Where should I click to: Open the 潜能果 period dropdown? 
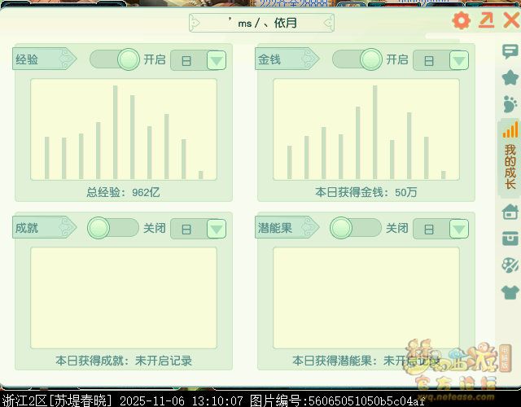click(x=458, y=230)
